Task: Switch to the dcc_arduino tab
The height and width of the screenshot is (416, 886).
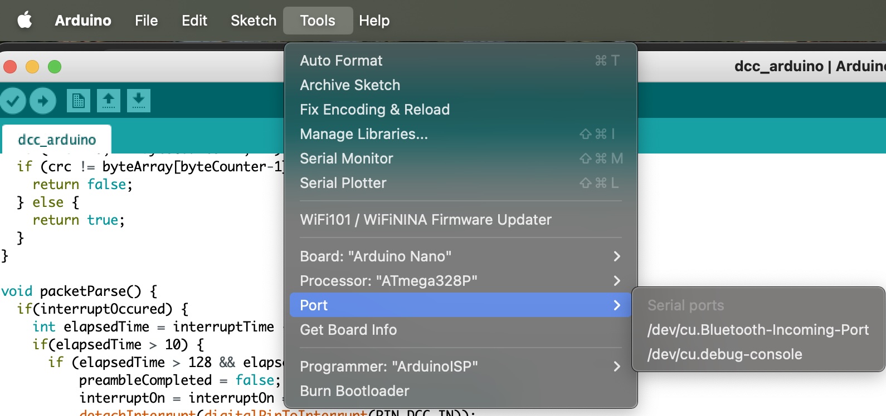Action: [x=57, y=140]
